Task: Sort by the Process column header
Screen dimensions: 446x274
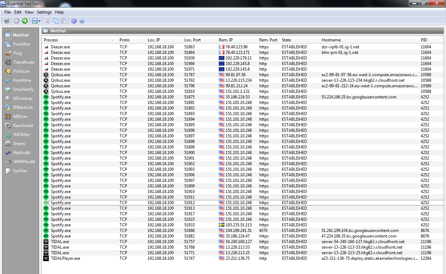Action: 79,40
